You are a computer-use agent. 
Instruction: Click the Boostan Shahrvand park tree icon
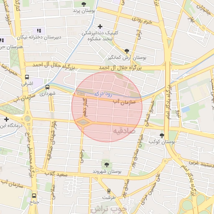coord(107,165)
